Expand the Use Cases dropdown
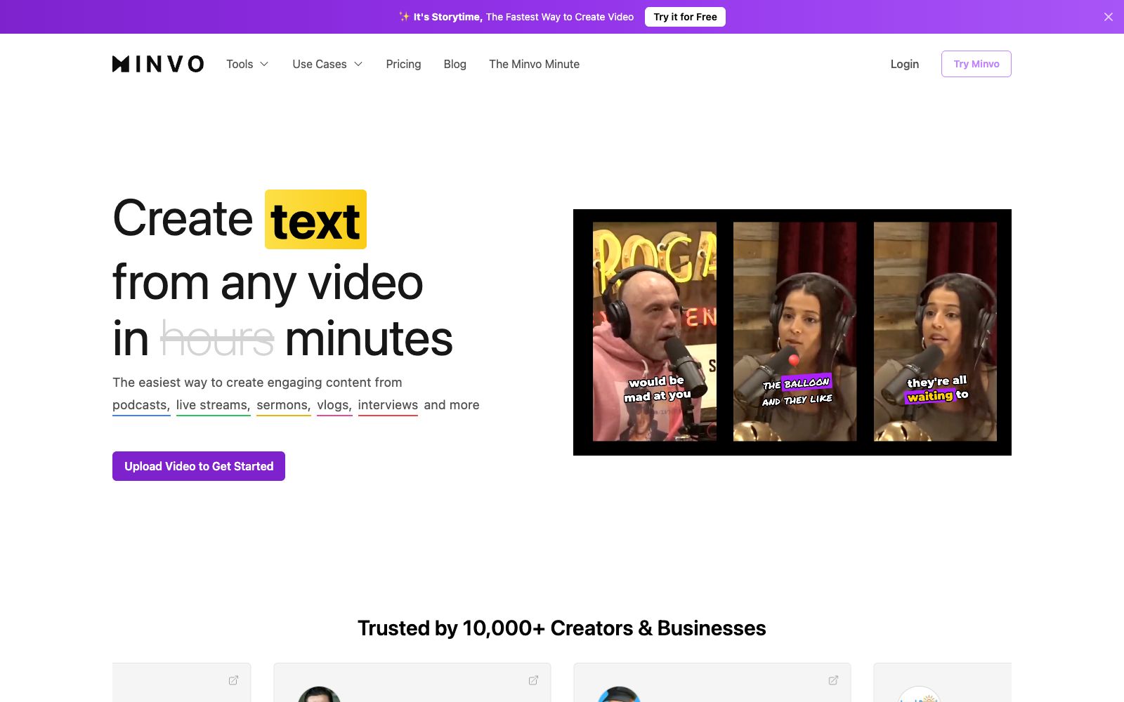 coord(327,64)
